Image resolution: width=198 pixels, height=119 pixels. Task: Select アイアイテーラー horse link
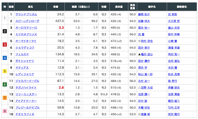pos(26,101)
